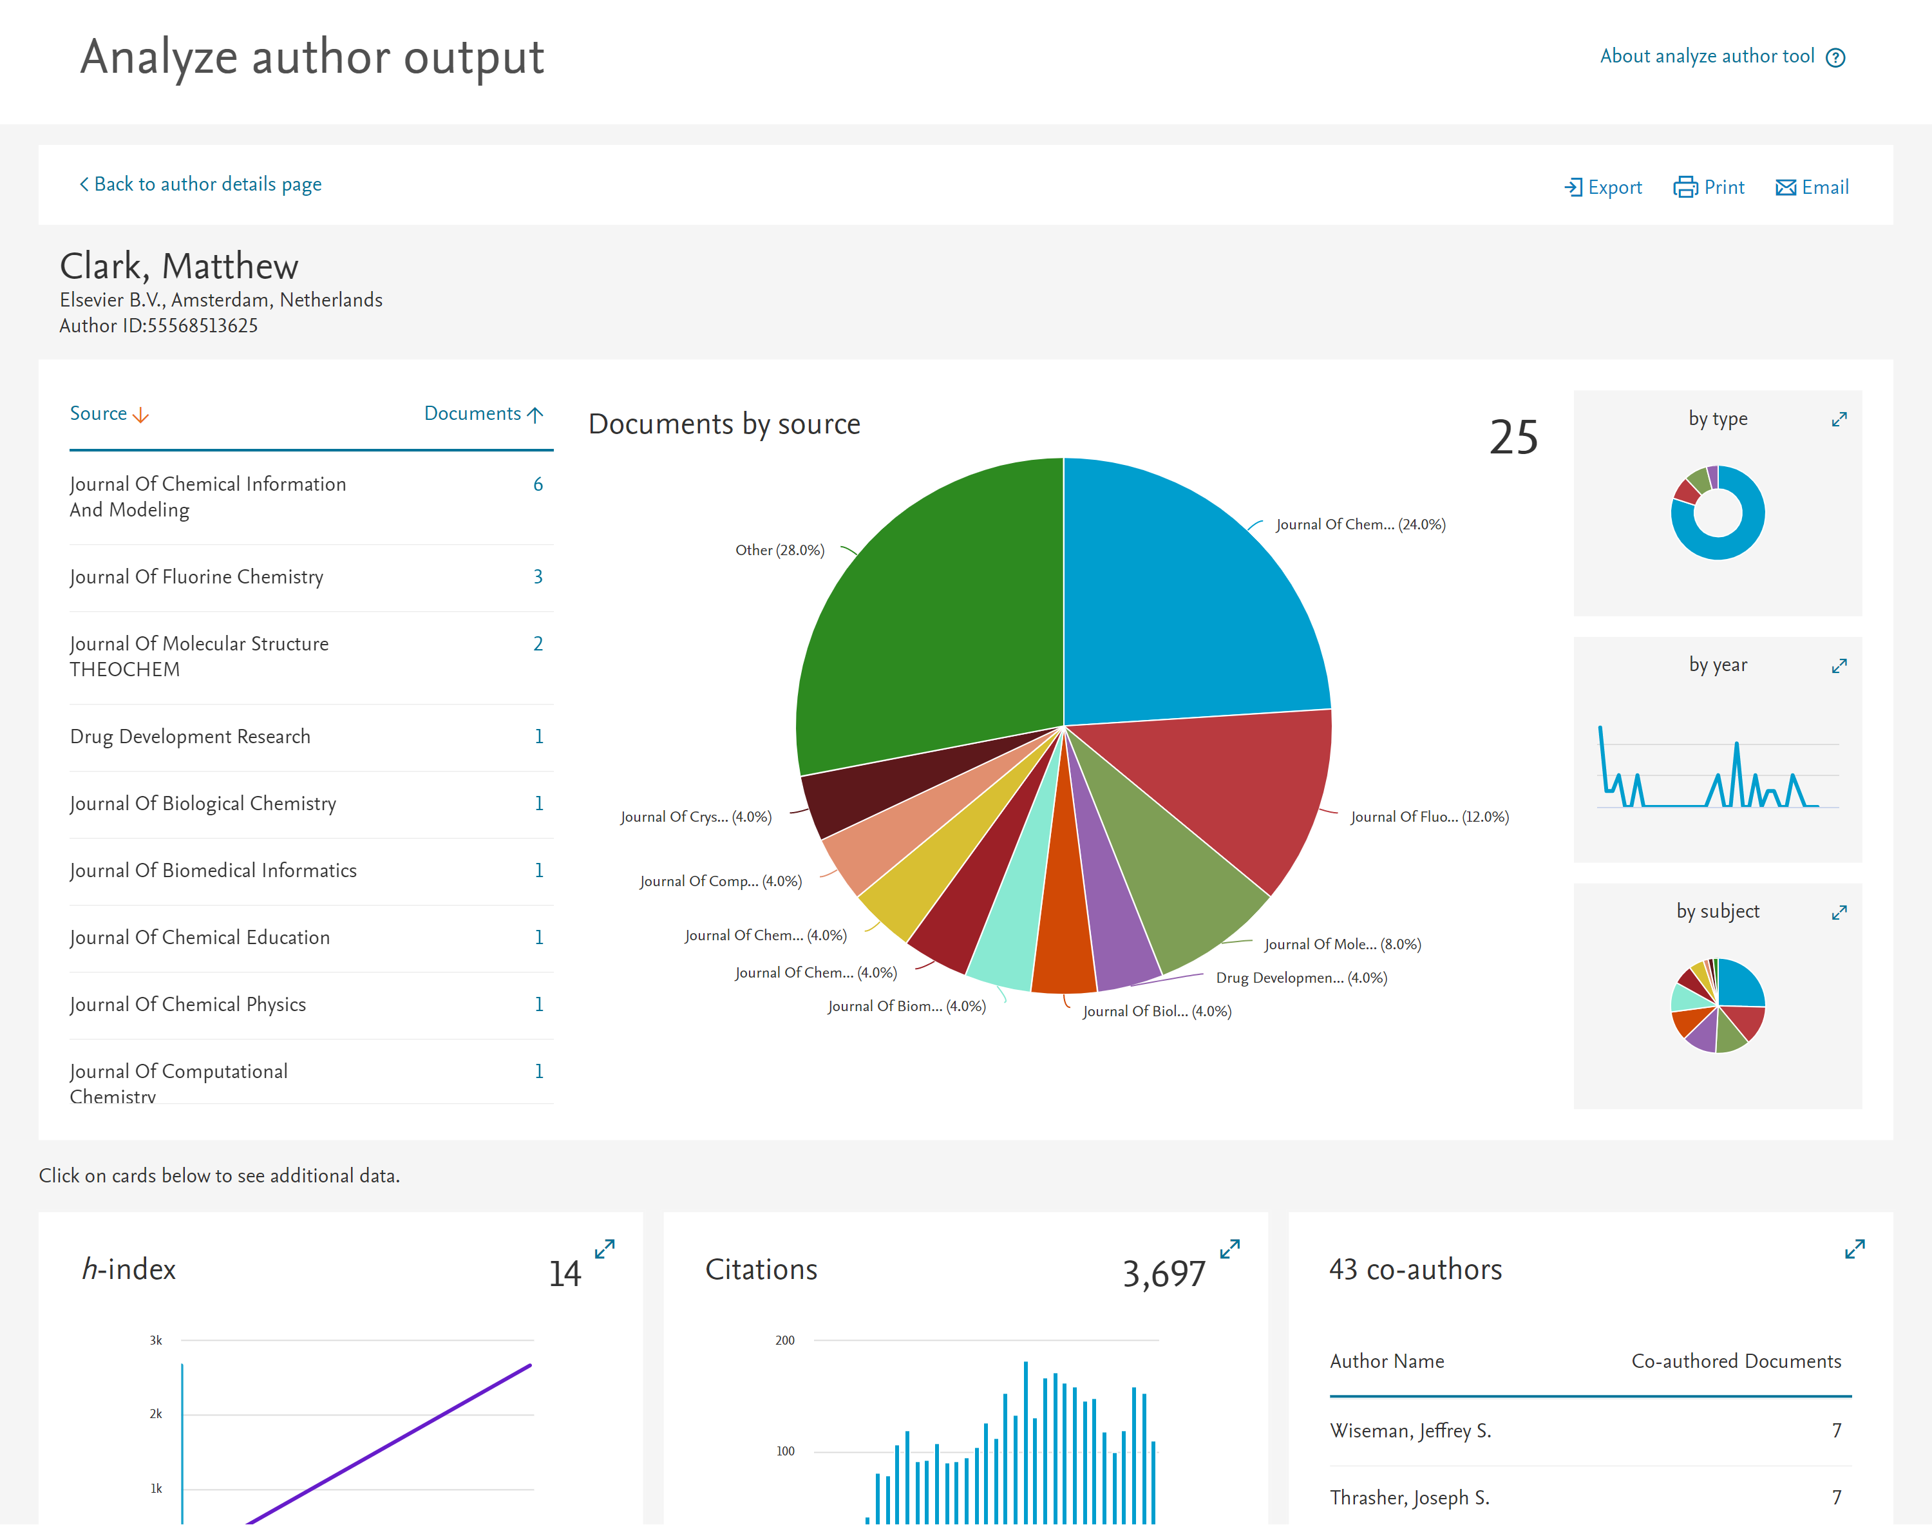Image resolution: width=1932 pixels, height=1525 pixels.
Task: Open Journal Of Fluorine Chemistry entry
Action: 196,577
